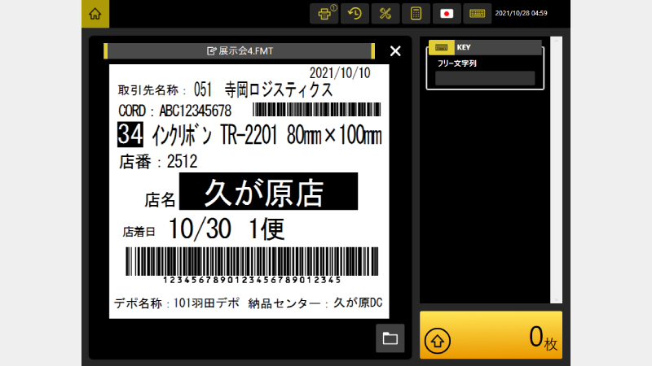Click the KEY panel header

click(x=485, y=47)
